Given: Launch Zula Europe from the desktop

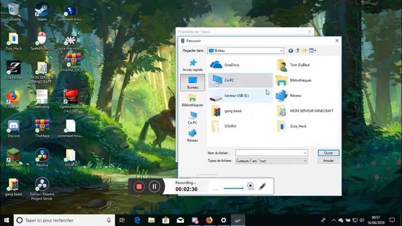Looking at the screenshot, I should pyautogui.click(x=13, y=70).
